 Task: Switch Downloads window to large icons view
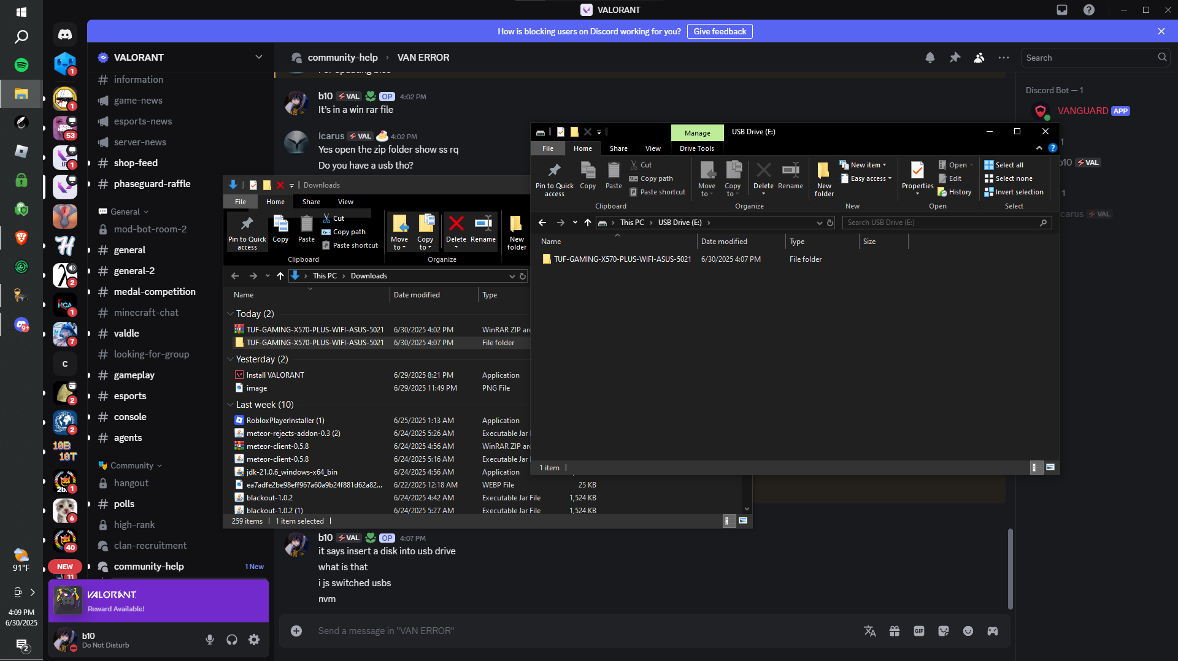point(743,521)
